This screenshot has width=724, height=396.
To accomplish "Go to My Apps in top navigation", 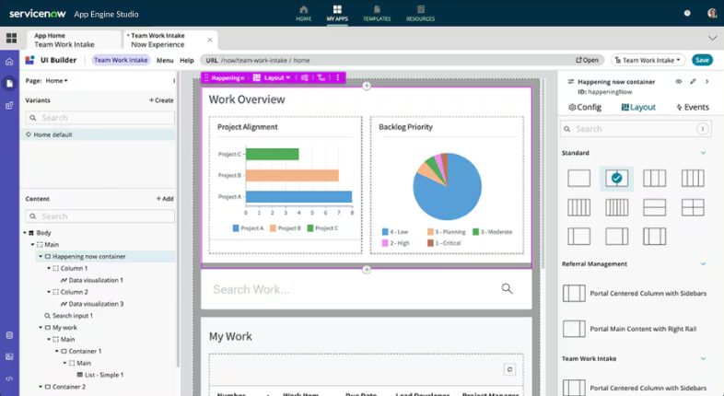I will (x=337, y=14).
